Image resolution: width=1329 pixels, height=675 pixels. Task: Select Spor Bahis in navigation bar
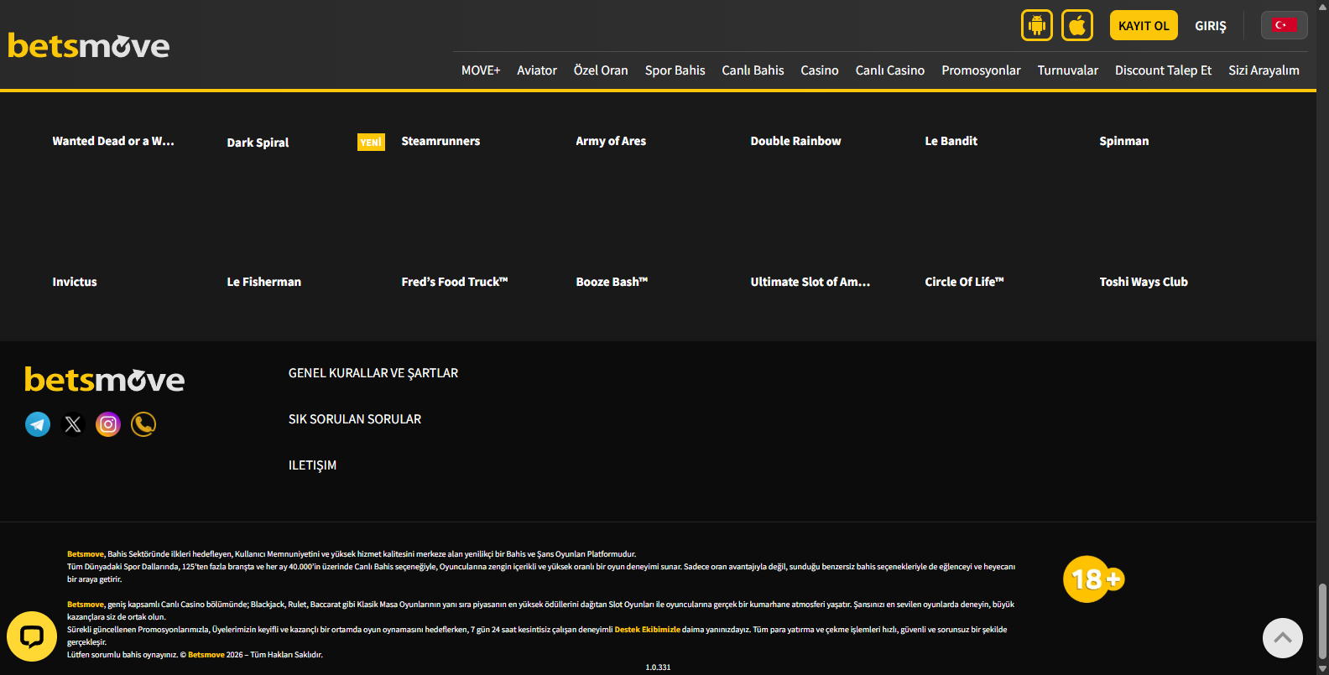tap(675, 70)
